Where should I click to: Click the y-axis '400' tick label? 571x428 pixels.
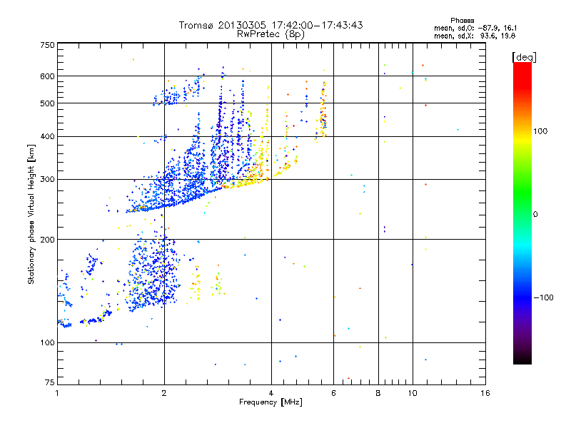point(48,137)
